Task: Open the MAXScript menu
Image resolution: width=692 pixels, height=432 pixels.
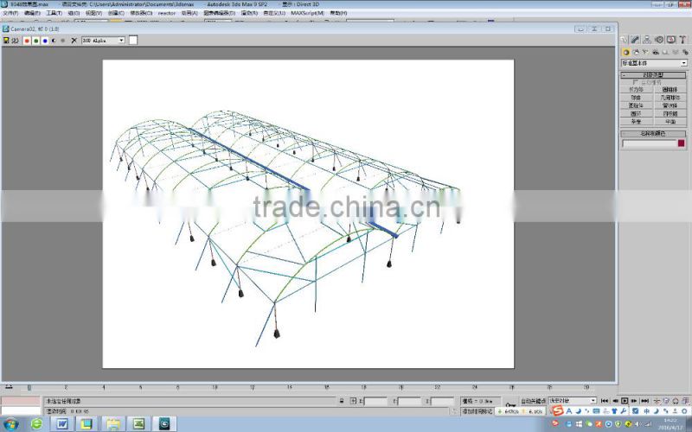Action: pos(309,13)
